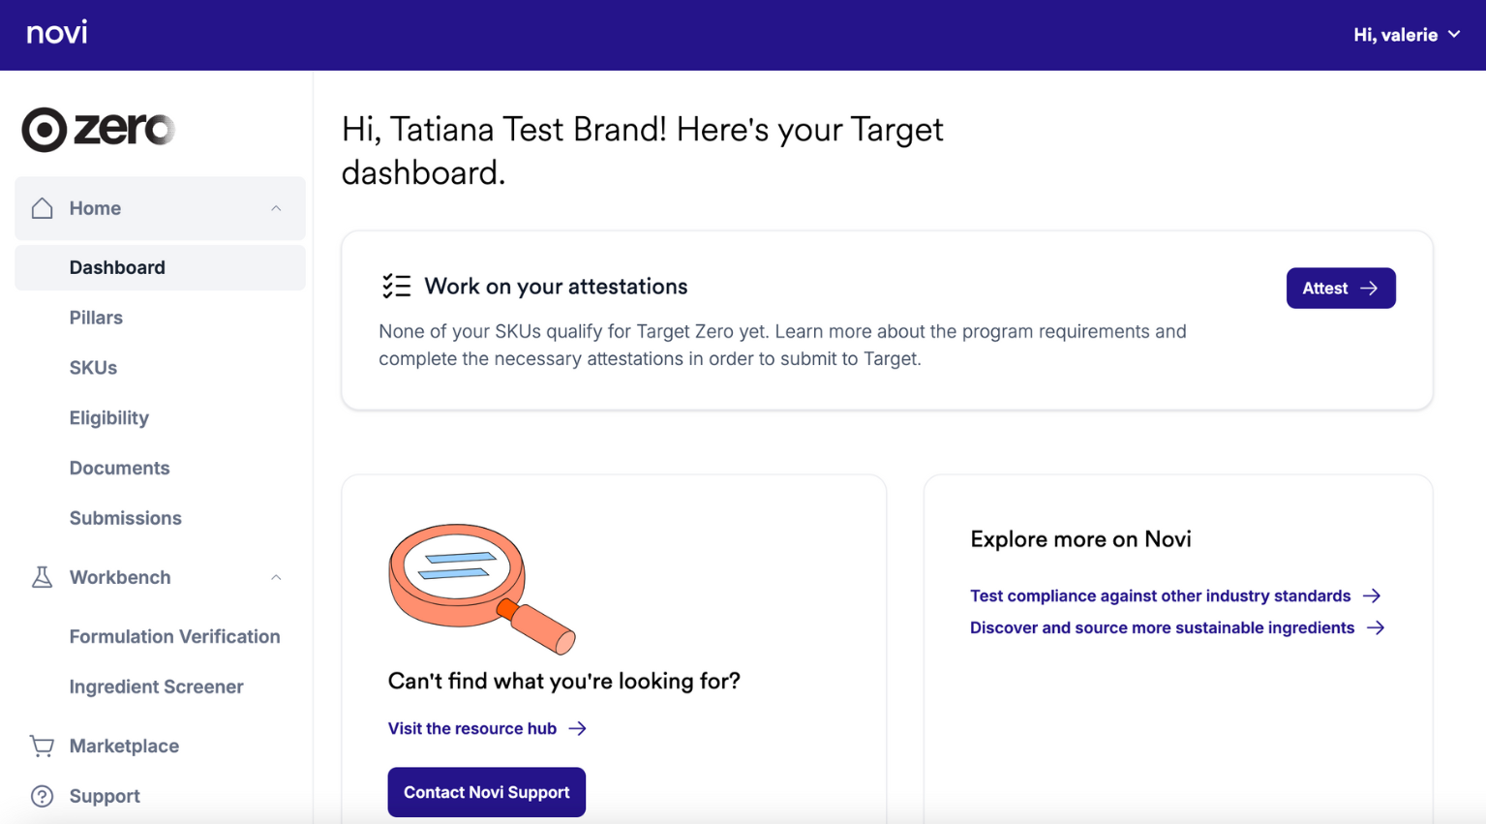Select the Target Zero program logo
The width and height of the screenshot is (1486, 824).
click(x=97, y=130)
